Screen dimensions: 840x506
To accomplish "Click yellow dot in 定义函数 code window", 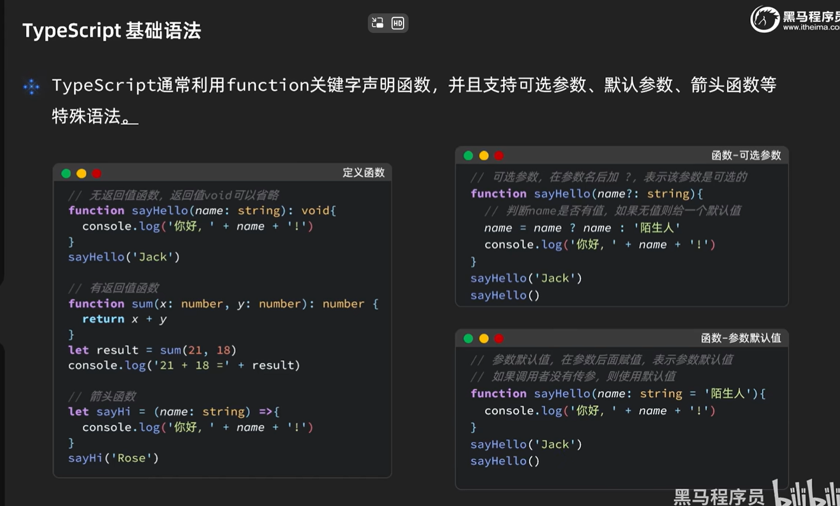I will point(81,174).
